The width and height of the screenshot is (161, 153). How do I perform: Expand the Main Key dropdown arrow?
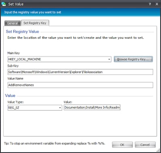[109, 59]
